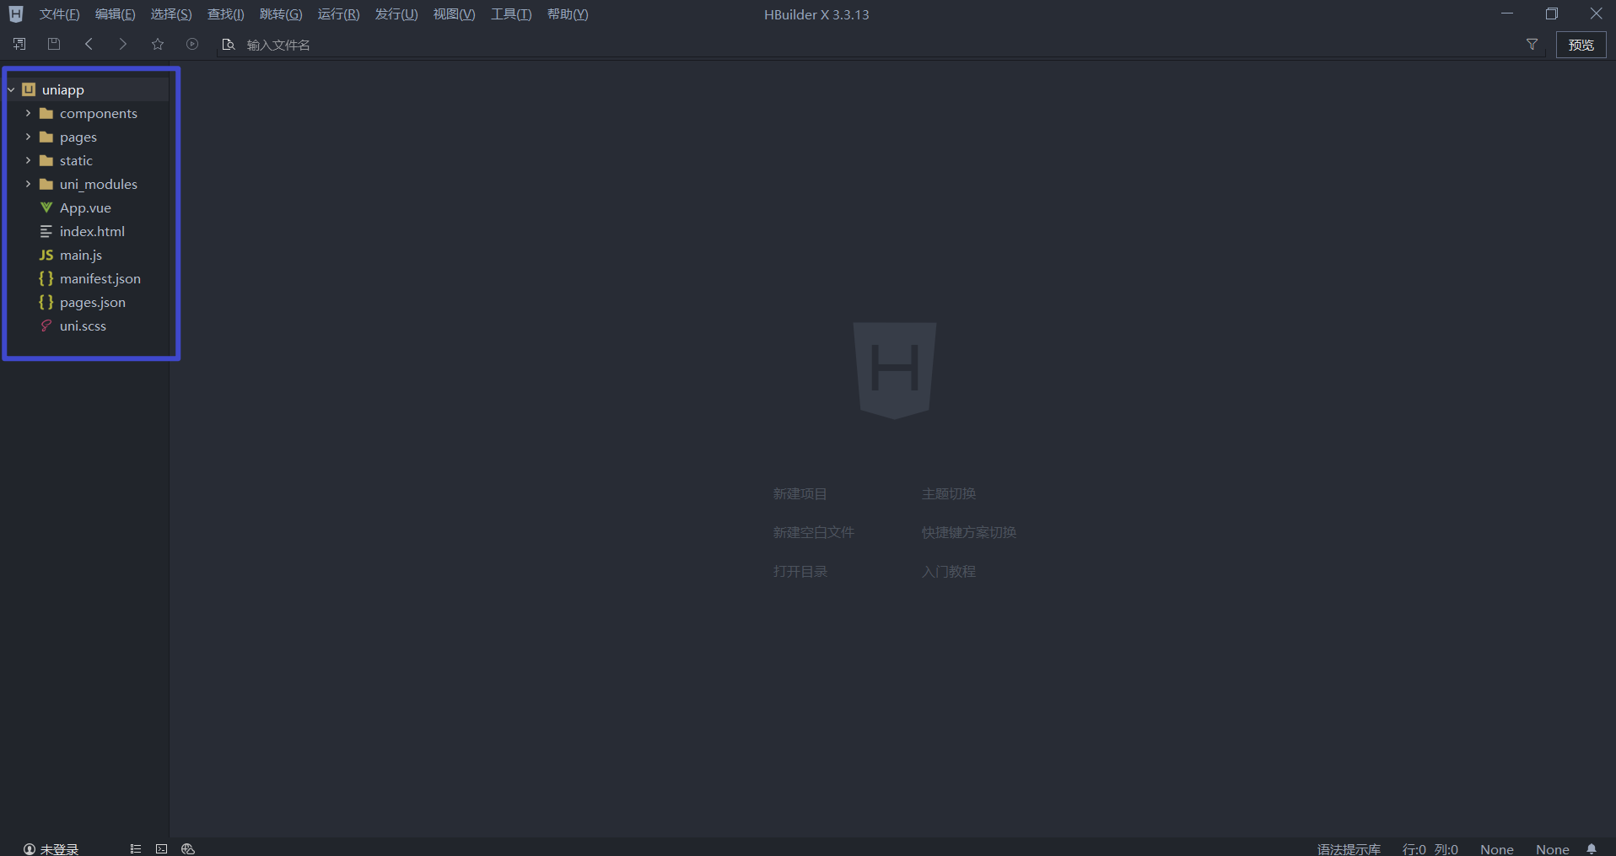Click the 新建空白文件 link
The image size is (1616, 856).
click(813, 532)
